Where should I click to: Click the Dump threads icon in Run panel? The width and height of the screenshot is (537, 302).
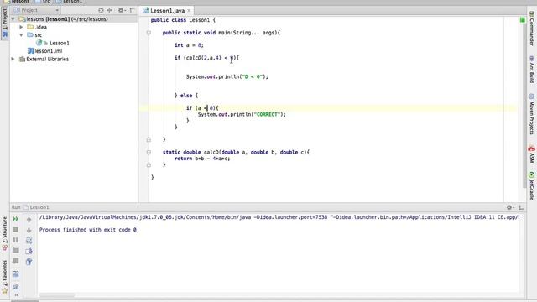[16, 251]
